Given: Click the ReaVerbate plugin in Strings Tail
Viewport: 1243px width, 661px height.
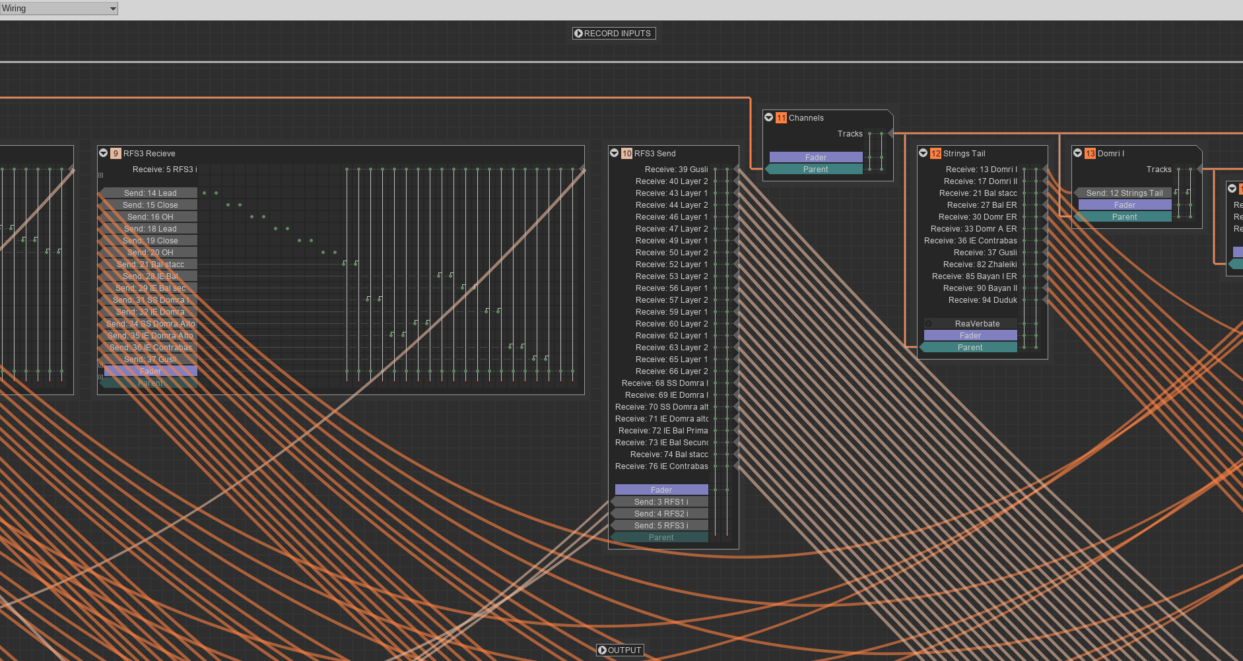Looking at the screenshot, I should point(977,324).
